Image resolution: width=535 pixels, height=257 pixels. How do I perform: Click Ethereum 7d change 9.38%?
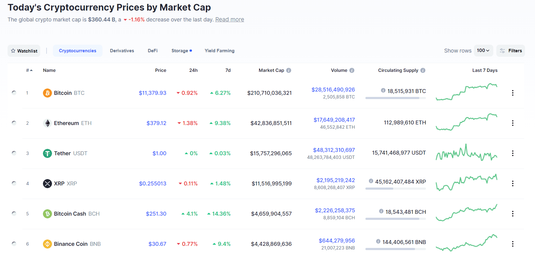coord(220,123)
